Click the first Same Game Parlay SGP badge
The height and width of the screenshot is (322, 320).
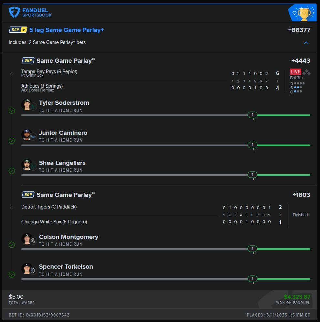28,60
